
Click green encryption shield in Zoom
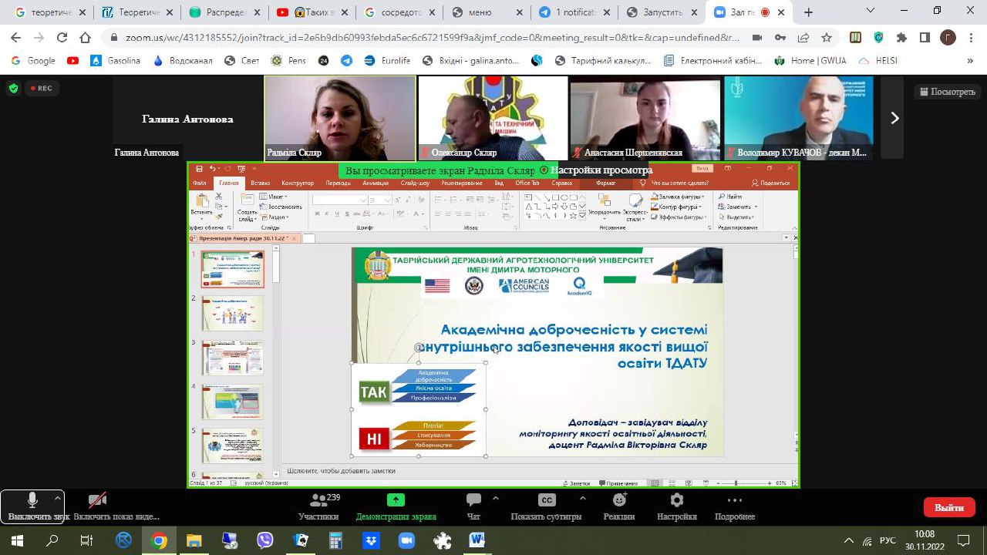pos(13,88)
